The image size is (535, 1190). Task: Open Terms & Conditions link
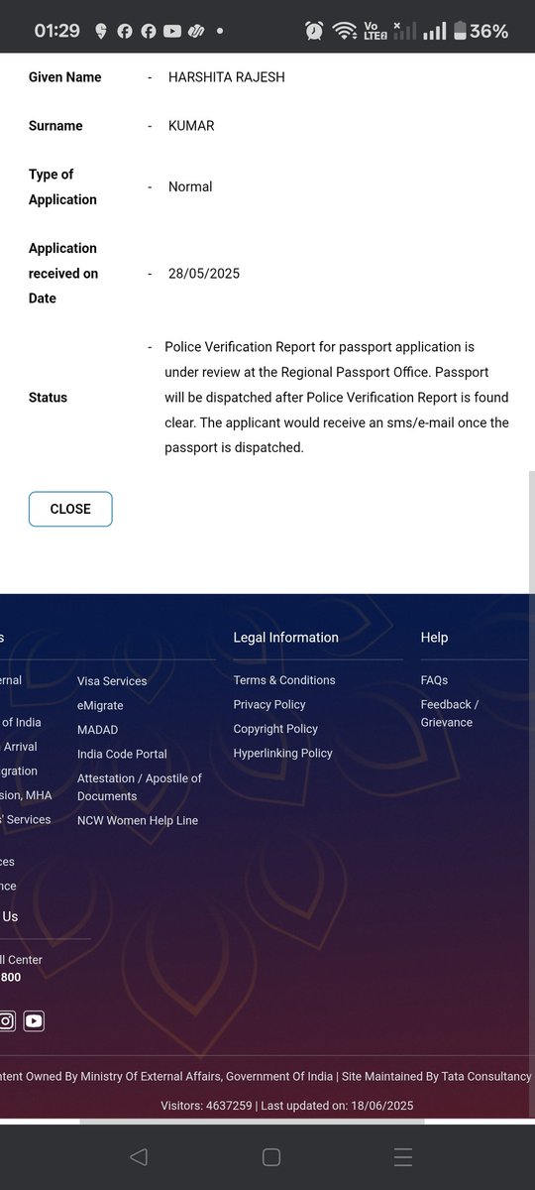(x=284, y=680)
